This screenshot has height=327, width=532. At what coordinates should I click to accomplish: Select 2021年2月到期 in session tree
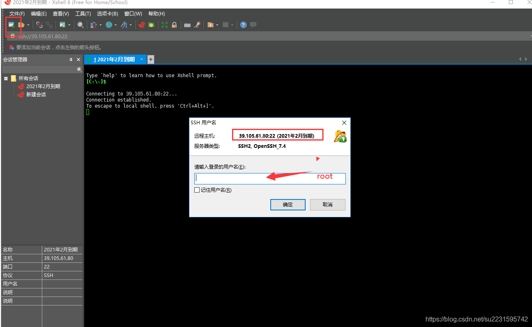coord(43,87)
